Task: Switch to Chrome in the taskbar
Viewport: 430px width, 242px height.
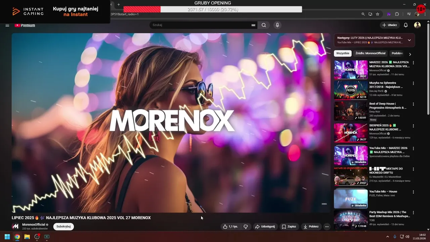Action: coord(17,237)
